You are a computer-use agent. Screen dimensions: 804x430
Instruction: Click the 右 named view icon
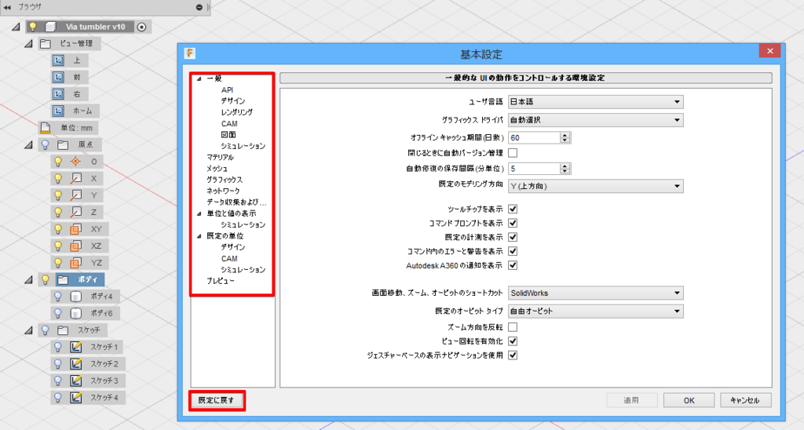58,94
